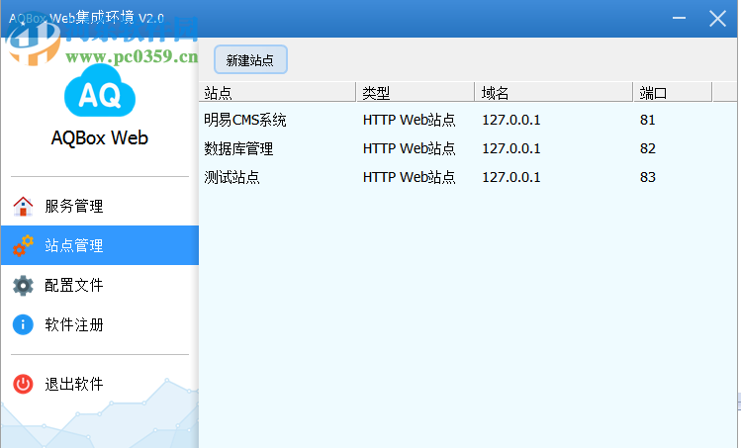Image resolution: width=741 pixels, height=448 pixels.
Task: Close the AQBox Web window
Action: pyautogui.click(x=717, y=19)
